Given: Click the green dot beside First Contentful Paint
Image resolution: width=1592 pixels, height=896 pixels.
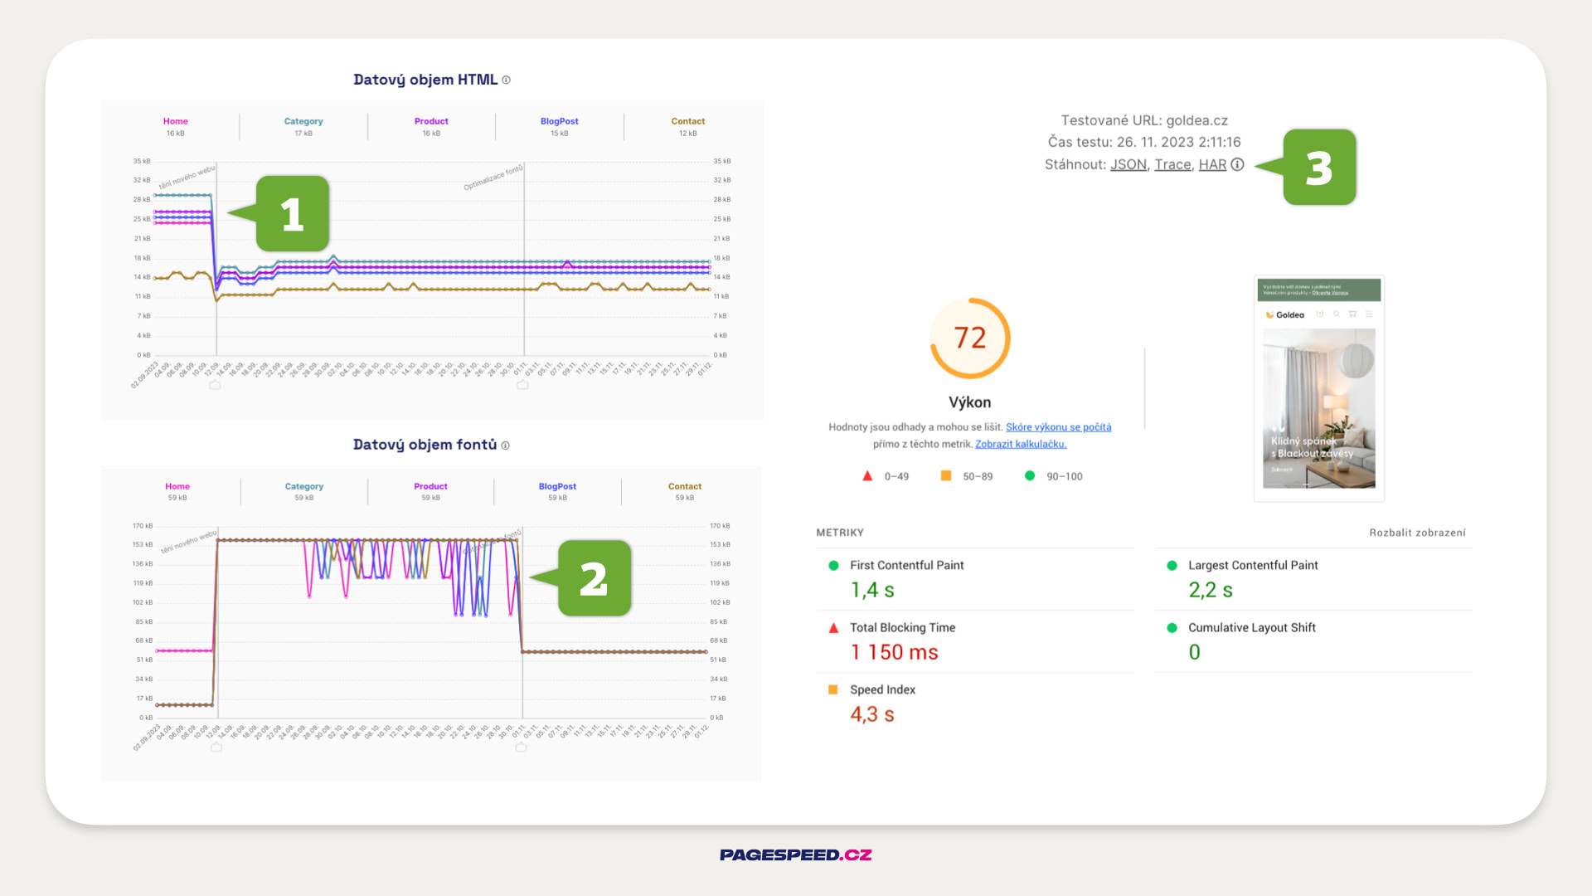Looking at the screenshot, I should pyautogui.click(x=833, y=566).
